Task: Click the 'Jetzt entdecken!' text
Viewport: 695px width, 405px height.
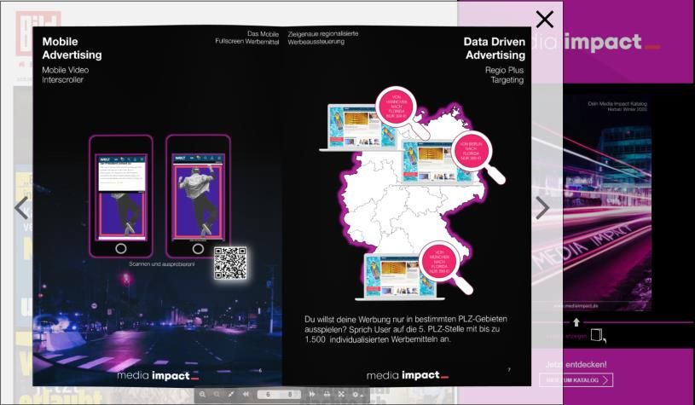Action: coord(576,364)
